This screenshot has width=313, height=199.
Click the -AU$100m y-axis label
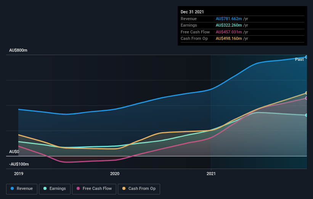point(19,164)
